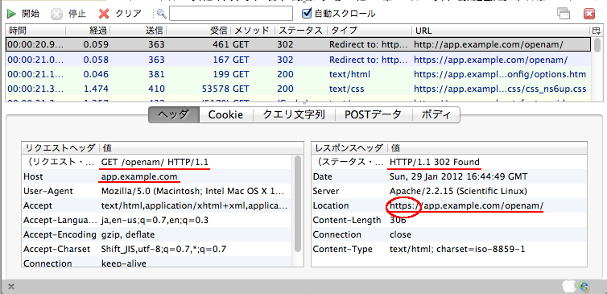This screenshot has height=294, width=607.
Task: Select the Content-Type text/html row
Action: 449,249
